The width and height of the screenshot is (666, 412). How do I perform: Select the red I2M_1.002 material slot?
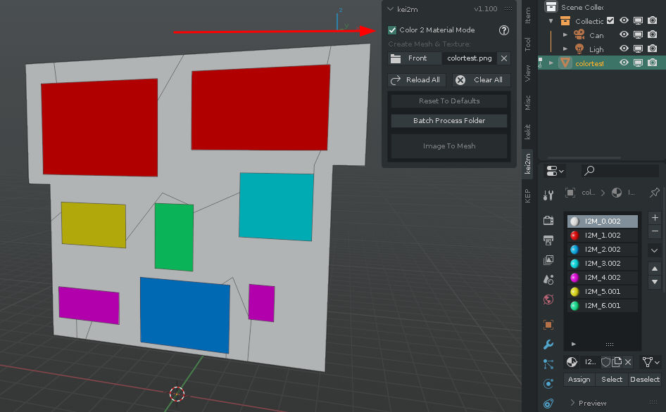click(602, 236)
